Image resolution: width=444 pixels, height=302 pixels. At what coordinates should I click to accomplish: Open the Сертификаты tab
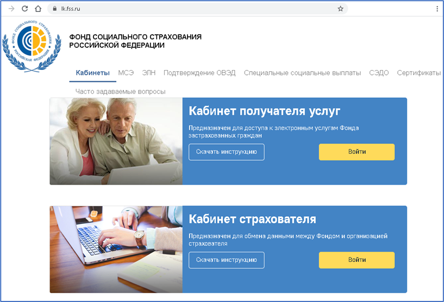[419, 73]
